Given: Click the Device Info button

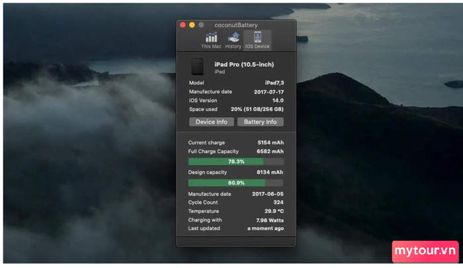Looking at the screenshot, I should point(212,122).
